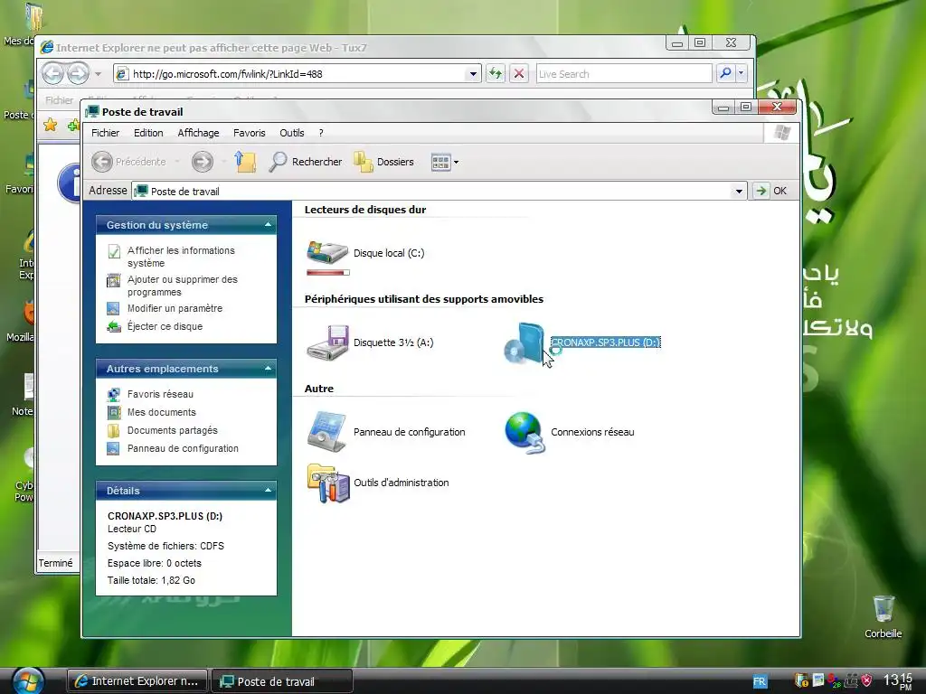926x694 pixels.
Task: Open Panneau de configuration icon in main pane
Action: [x=326, y=432]
